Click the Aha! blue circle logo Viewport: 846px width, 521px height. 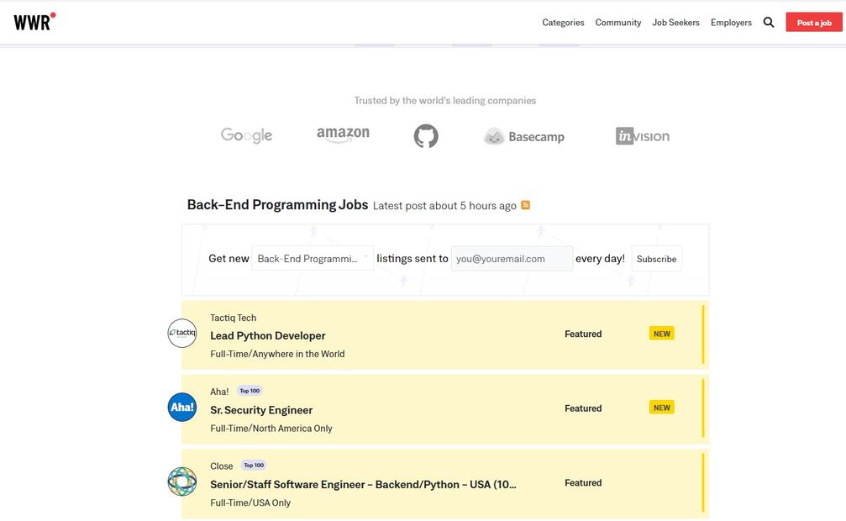[182, 408]
